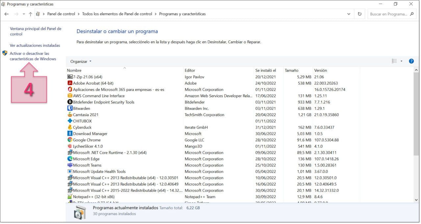The height and width of the screenshot is (224, 421).
Task: Click the Cyberduck duck icon
Action: pos(70,127)
